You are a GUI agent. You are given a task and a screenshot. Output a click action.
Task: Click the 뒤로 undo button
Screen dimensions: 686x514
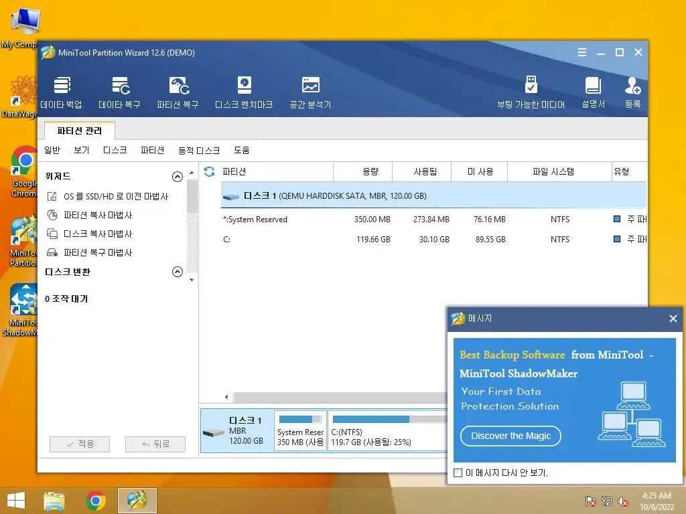[155, 444]
